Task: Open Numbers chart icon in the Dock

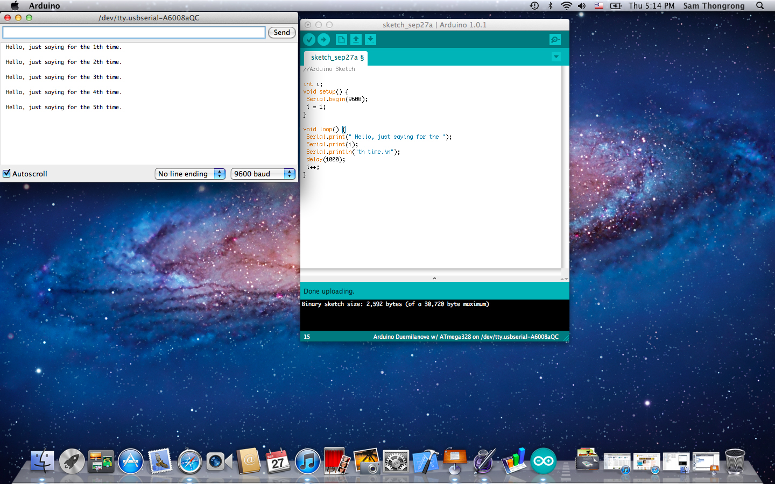Action: pos(513,461)
